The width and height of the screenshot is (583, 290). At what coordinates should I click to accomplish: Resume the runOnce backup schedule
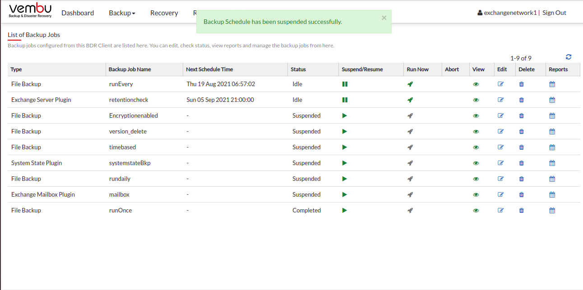point(345,210)
